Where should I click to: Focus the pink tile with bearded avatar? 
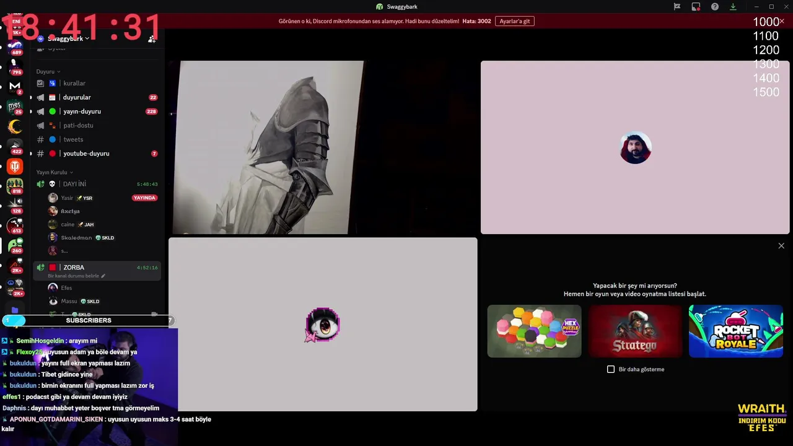pos(635,147)
